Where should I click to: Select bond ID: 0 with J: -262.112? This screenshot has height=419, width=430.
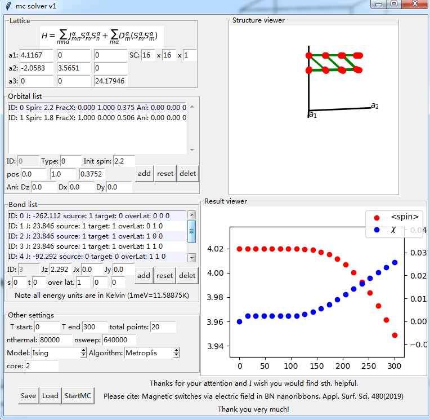96,215
